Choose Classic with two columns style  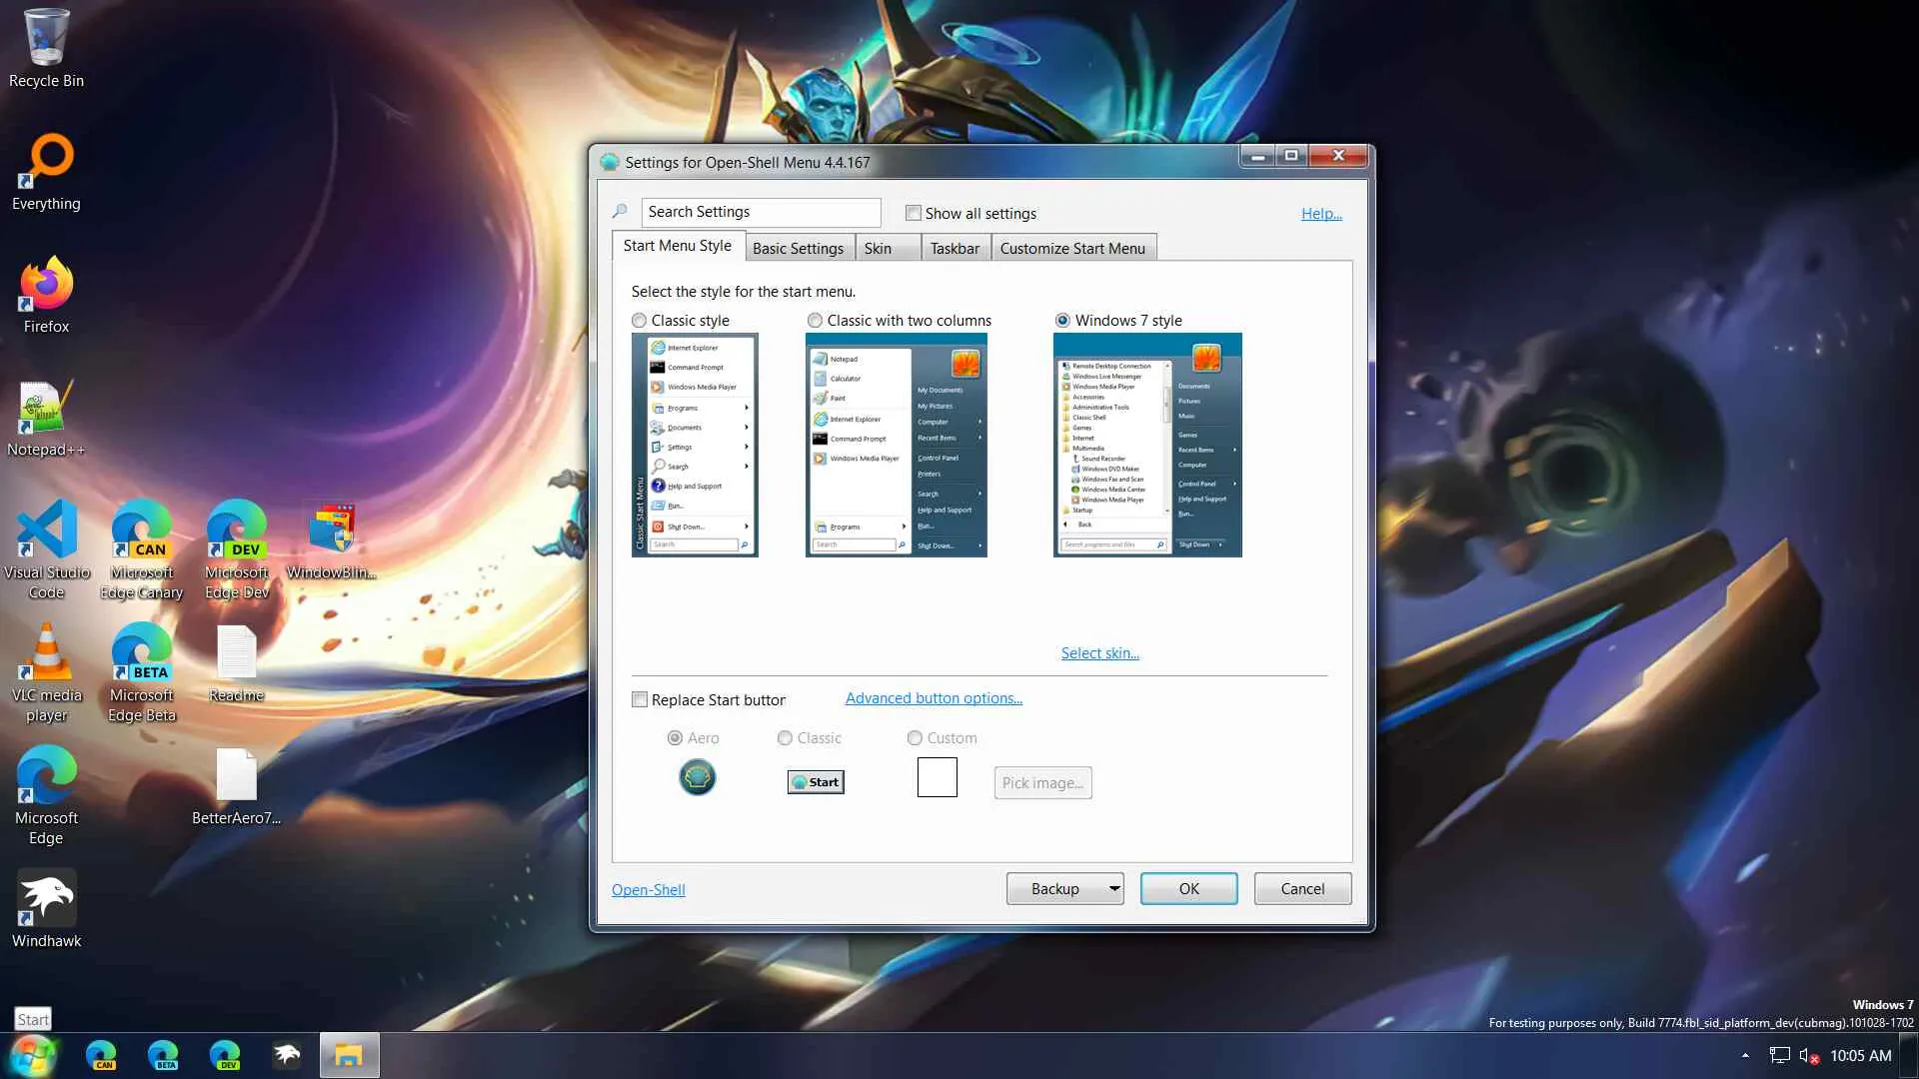click(x=816, y=321)
